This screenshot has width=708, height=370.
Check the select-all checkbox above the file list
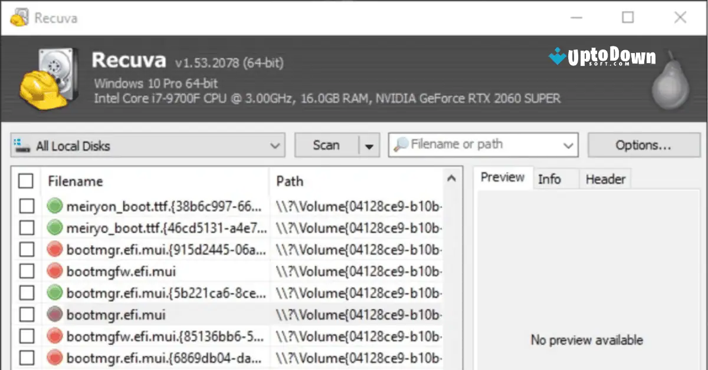pyautogui.click(x=25, y=181)
